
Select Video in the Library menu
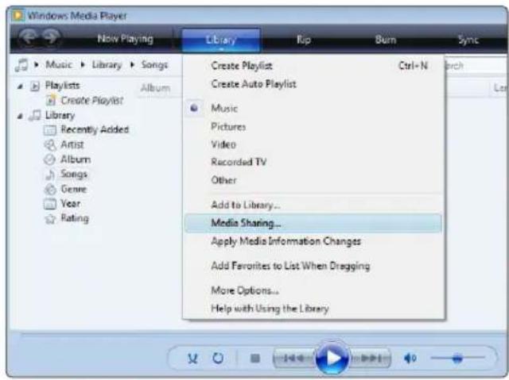[313, 144]
